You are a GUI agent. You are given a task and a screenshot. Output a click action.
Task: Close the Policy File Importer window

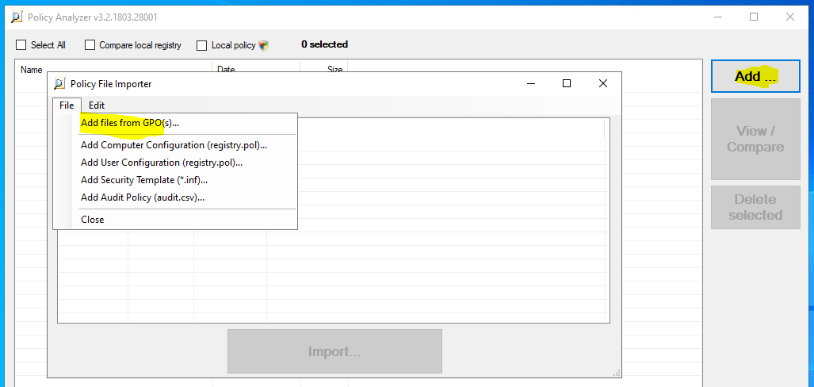pos(602,83)
